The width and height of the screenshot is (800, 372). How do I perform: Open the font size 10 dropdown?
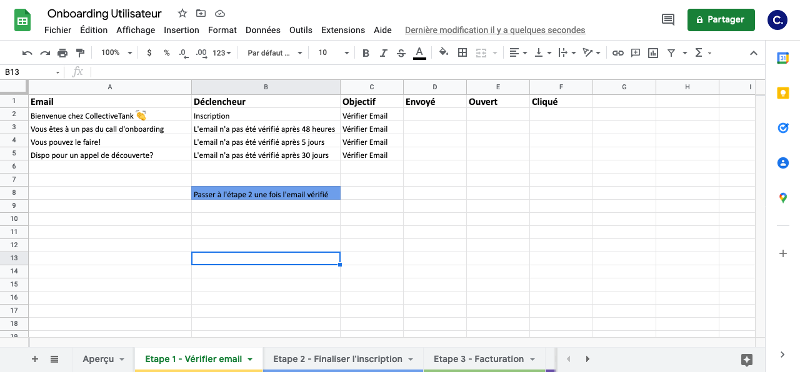pyautogui.click(x=333, y=53)
